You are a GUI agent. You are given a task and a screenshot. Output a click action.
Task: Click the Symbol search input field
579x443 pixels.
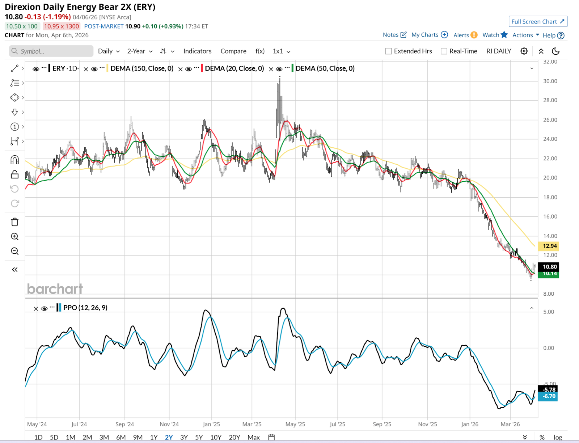coord(51,51)
